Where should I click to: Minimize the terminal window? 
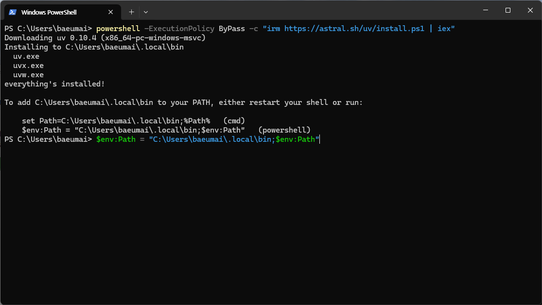pos(486,10)
